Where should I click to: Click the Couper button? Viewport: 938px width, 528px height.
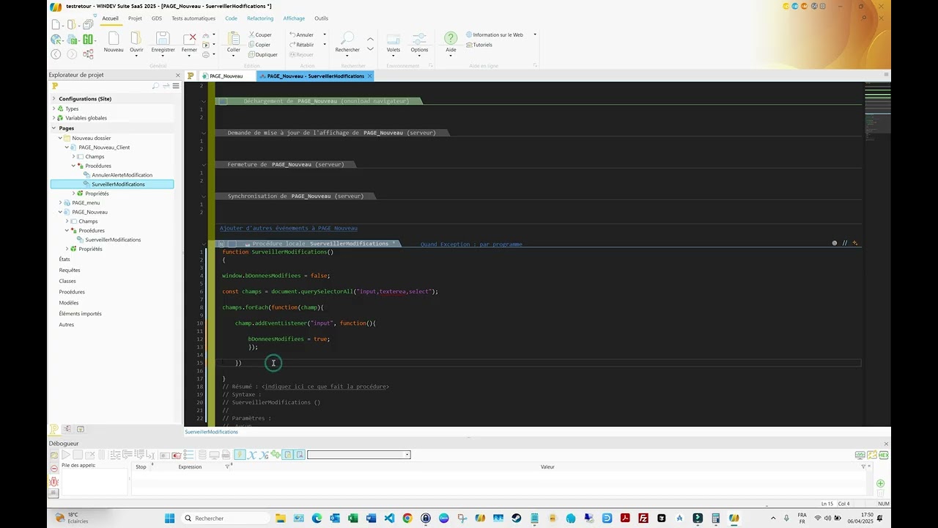[259, 34]
